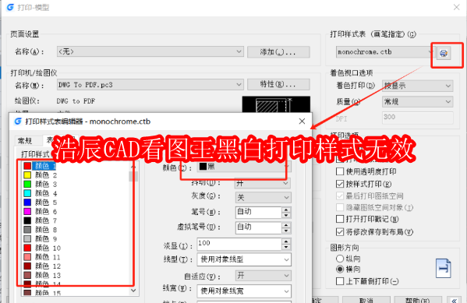Select the red swatch of 颜色 1

coord(27,166)
